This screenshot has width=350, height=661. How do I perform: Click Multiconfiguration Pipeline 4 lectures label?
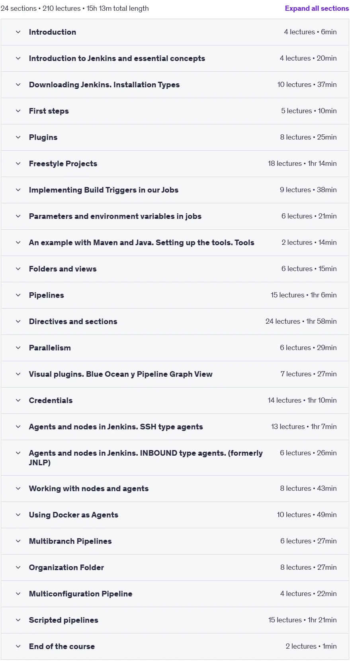pos(295,594)
